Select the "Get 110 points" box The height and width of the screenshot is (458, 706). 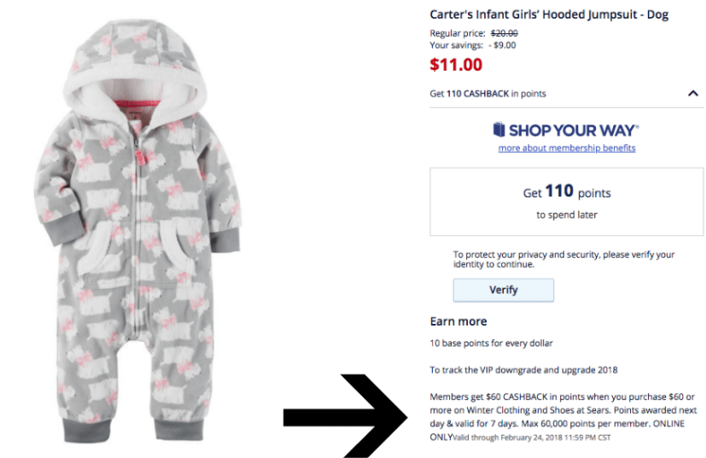(567, 202)
